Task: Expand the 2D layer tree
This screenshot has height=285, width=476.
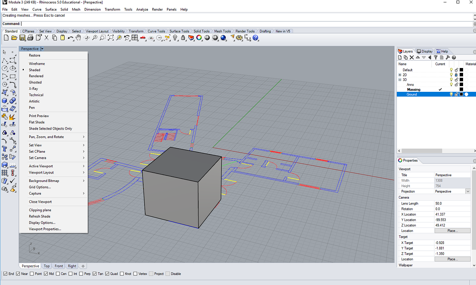Action: tap(400, 75)
